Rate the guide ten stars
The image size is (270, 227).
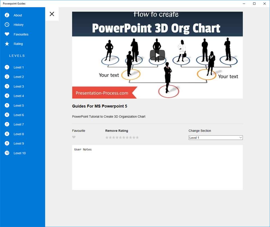[137, 137]
